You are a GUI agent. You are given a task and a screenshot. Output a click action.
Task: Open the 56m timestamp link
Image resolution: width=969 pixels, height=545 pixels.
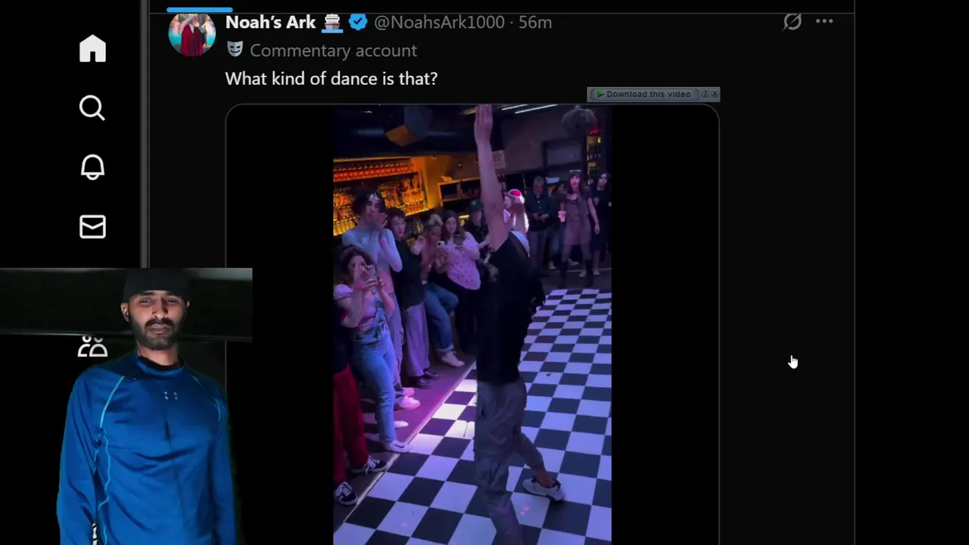(x=534, y=22)
